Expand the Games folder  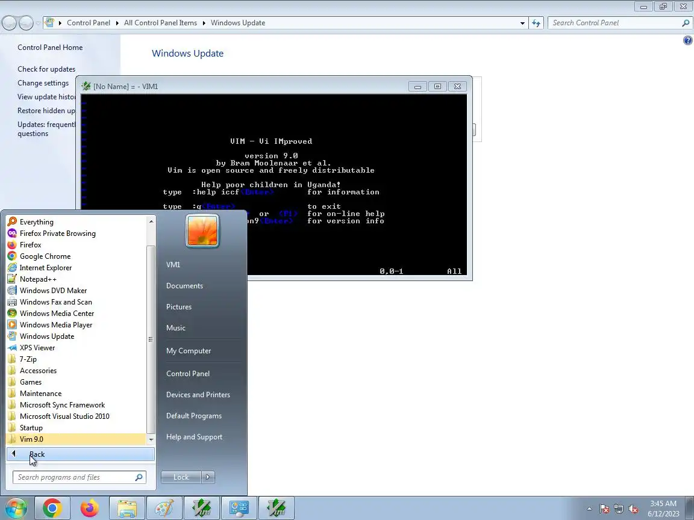coord(76,382)
